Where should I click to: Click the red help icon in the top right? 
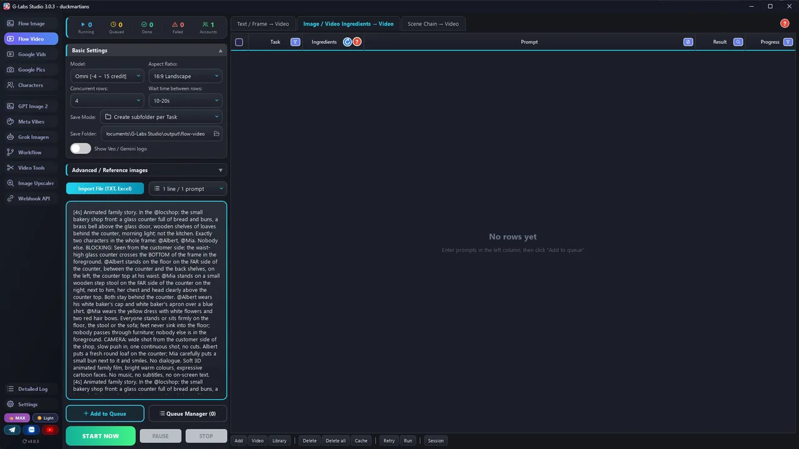[x=785, y=24]
